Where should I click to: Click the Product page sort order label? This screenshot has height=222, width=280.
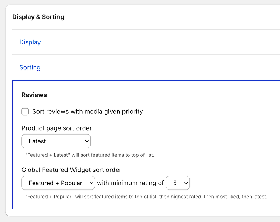tap(56, 128)
